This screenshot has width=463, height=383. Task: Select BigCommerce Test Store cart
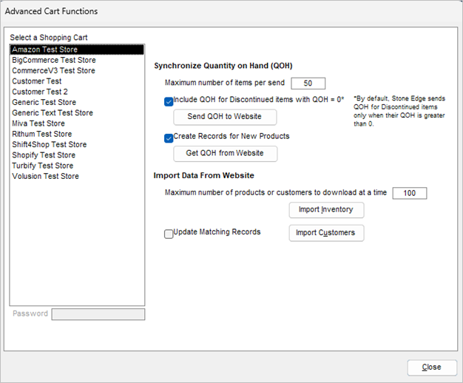[x=77, y=60]
